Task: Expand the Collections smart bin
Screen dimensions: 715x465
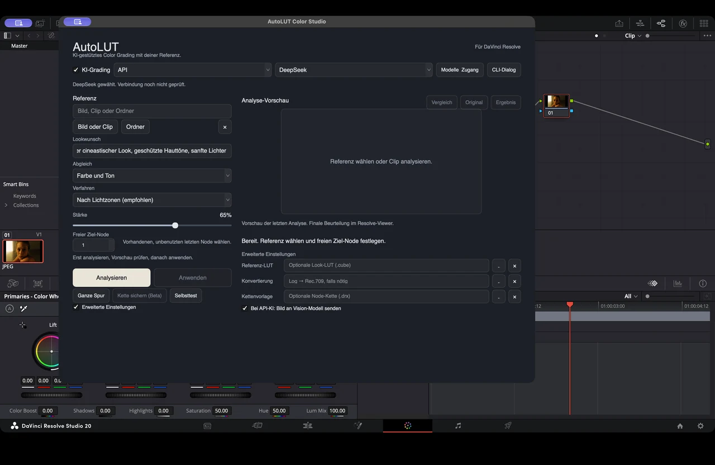Action: (6, 205)
